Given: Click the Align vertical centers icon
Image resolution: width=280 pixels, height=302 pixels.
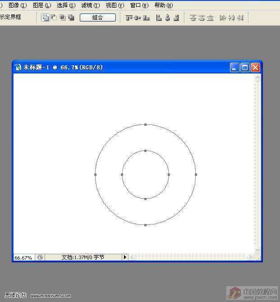Looking at the screenshot, I should click(x=138, y=18).
